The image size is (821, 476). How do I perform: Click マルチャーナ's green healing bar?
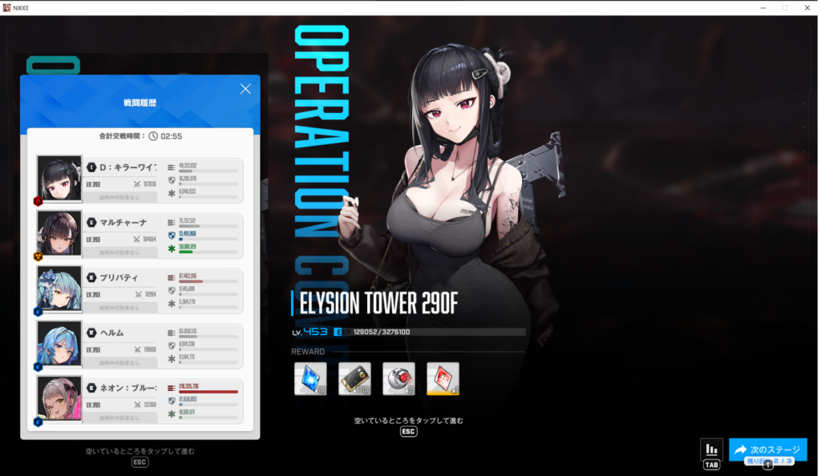tap(186, 252)
